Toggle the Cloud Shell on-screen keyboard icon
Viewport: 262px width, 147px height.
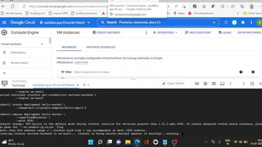pos(197,83)
